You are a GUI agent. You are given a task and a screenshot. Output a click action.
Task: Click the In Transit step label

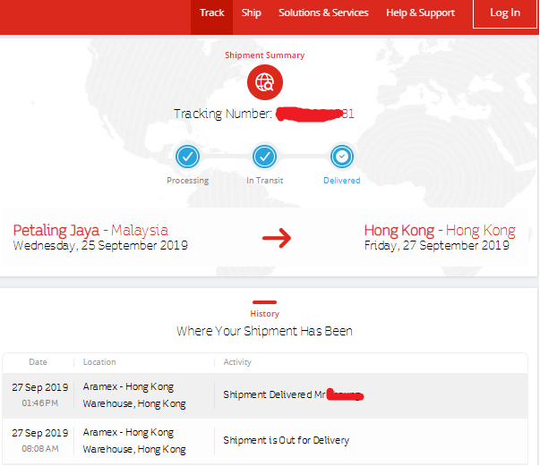264,181
